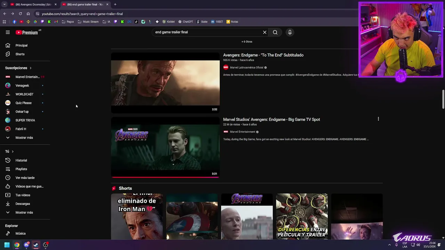Screen dimensions: 445x250
Task: Clear the search box with the X
Action: pyautogui.click(x=265, y=32)
